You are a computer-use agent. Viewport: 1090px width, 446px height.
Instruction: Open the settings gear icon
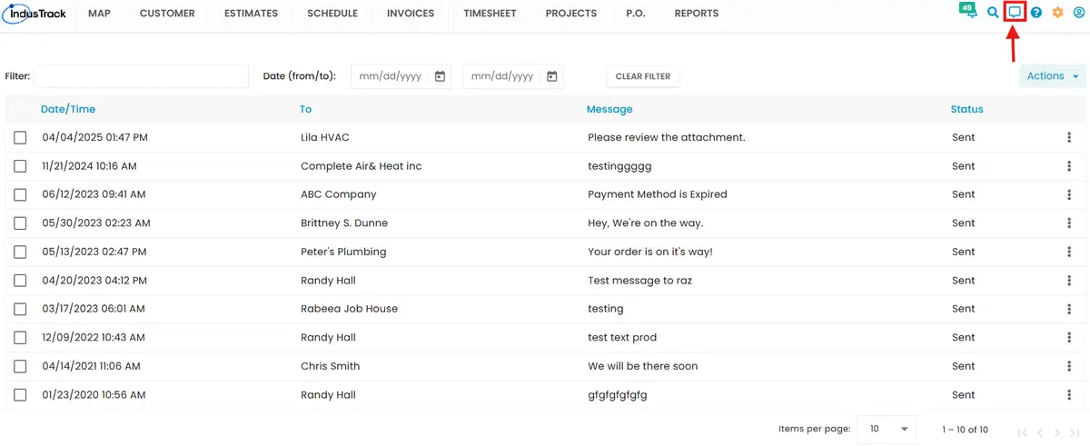coord(1058,13)
